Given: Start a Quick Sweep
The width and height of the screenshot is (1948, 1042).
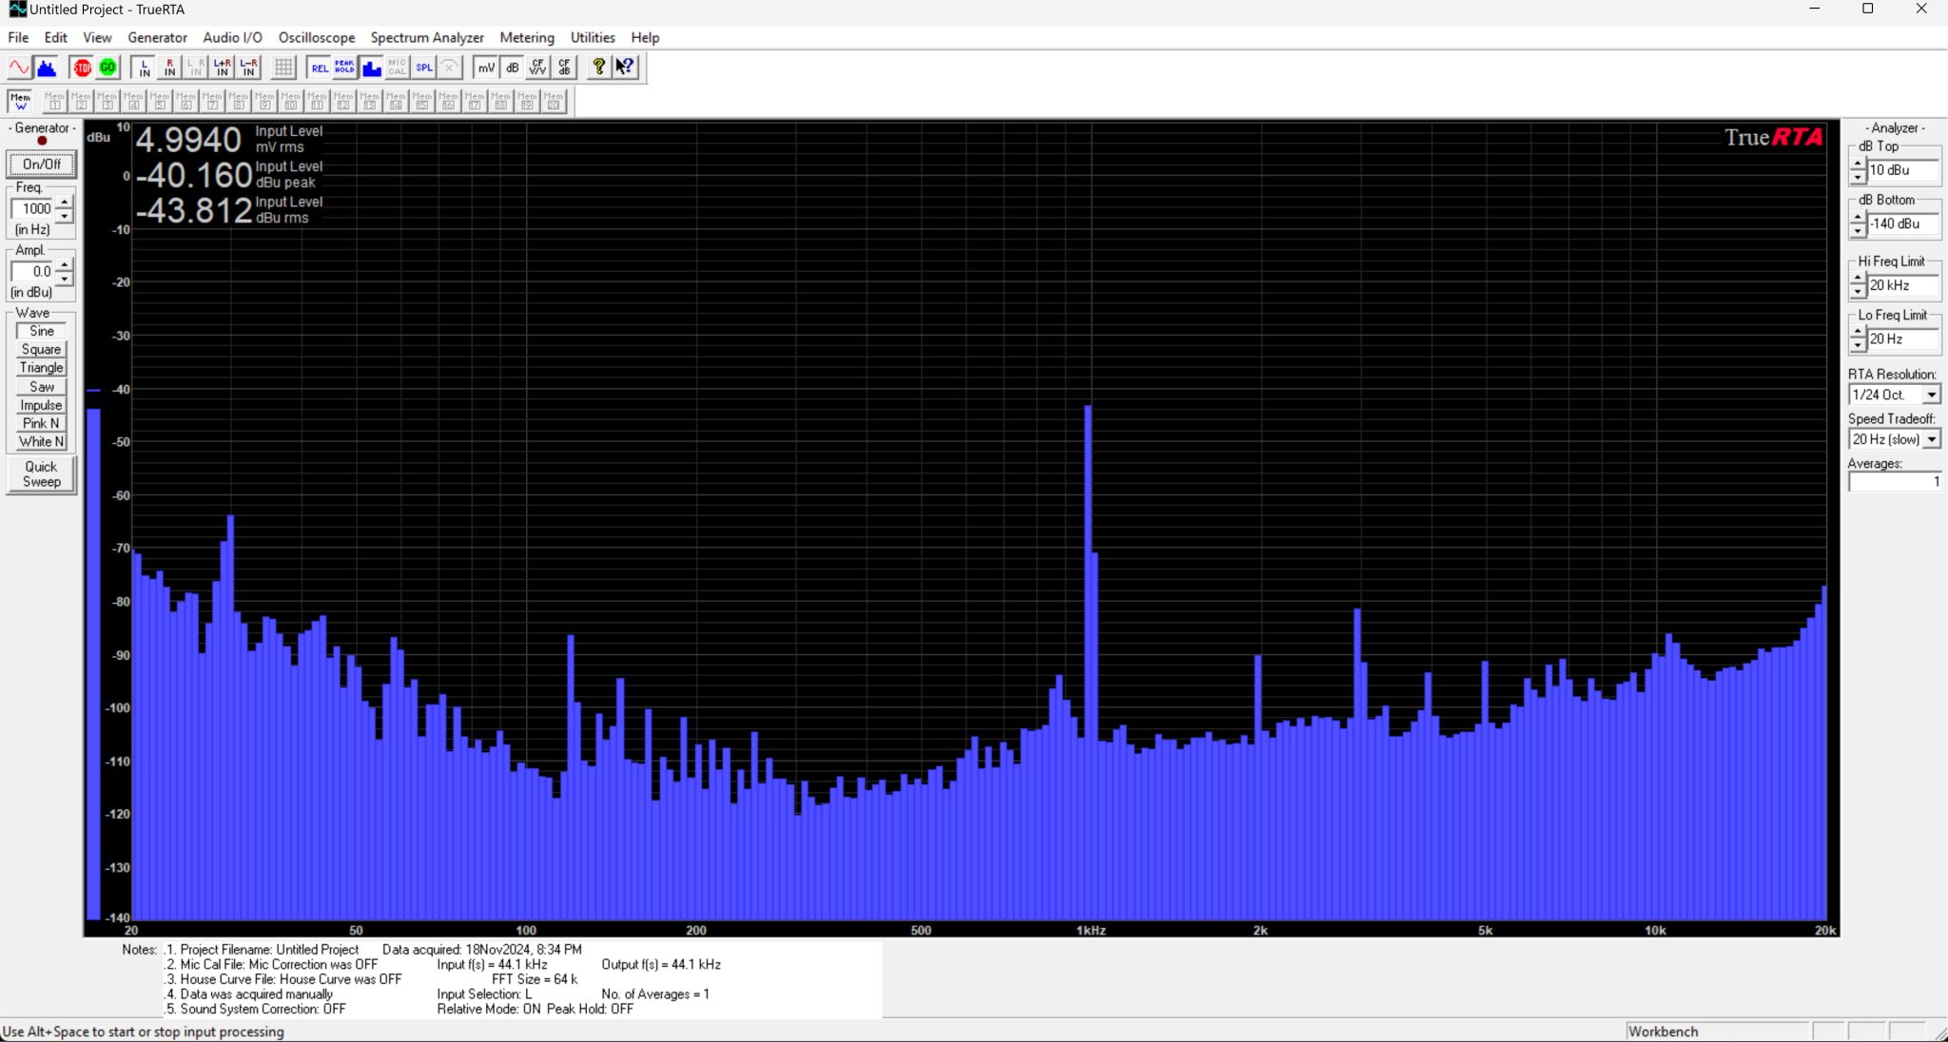Looking at the screenshot, I should (x=41, y=474).
